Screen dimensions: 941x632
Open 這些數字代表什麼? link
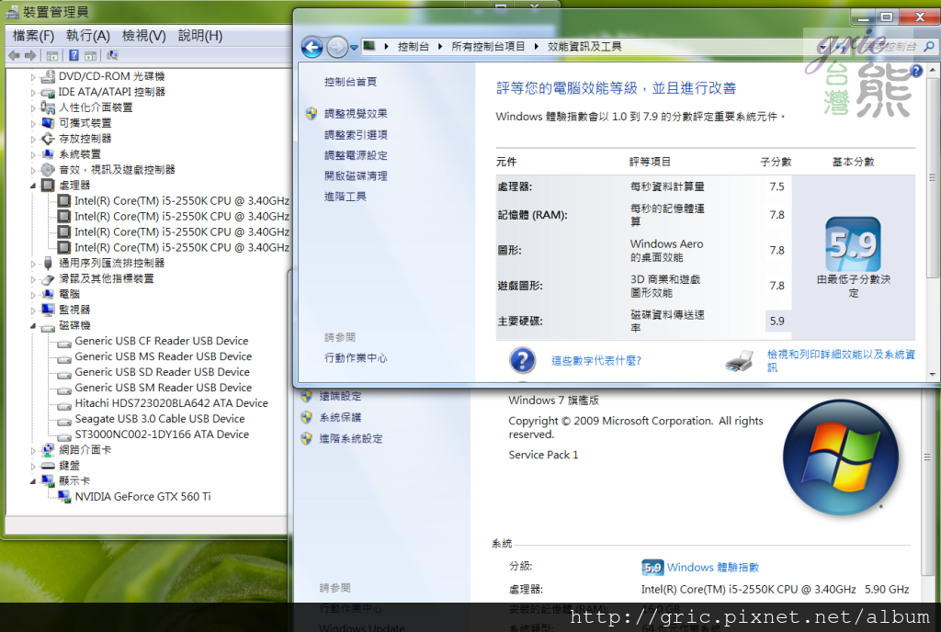[x=595, y=360]
